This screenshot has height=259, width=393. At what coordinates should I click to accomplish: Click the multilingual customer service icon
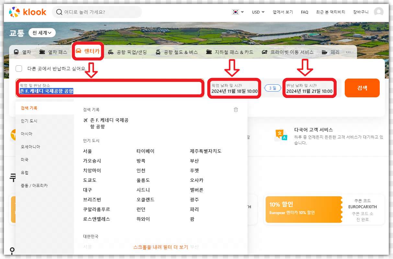click(281, 135)
